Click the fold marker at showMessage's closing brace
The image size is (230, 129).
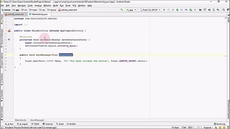pyautogui.click(x=13, y=64)
